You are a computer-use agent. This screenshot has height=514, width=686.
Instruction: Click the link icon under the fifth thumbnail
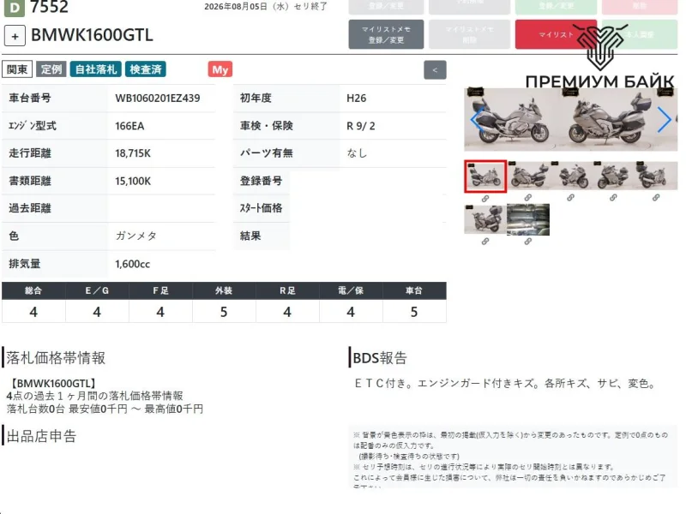tap(656, 198)
